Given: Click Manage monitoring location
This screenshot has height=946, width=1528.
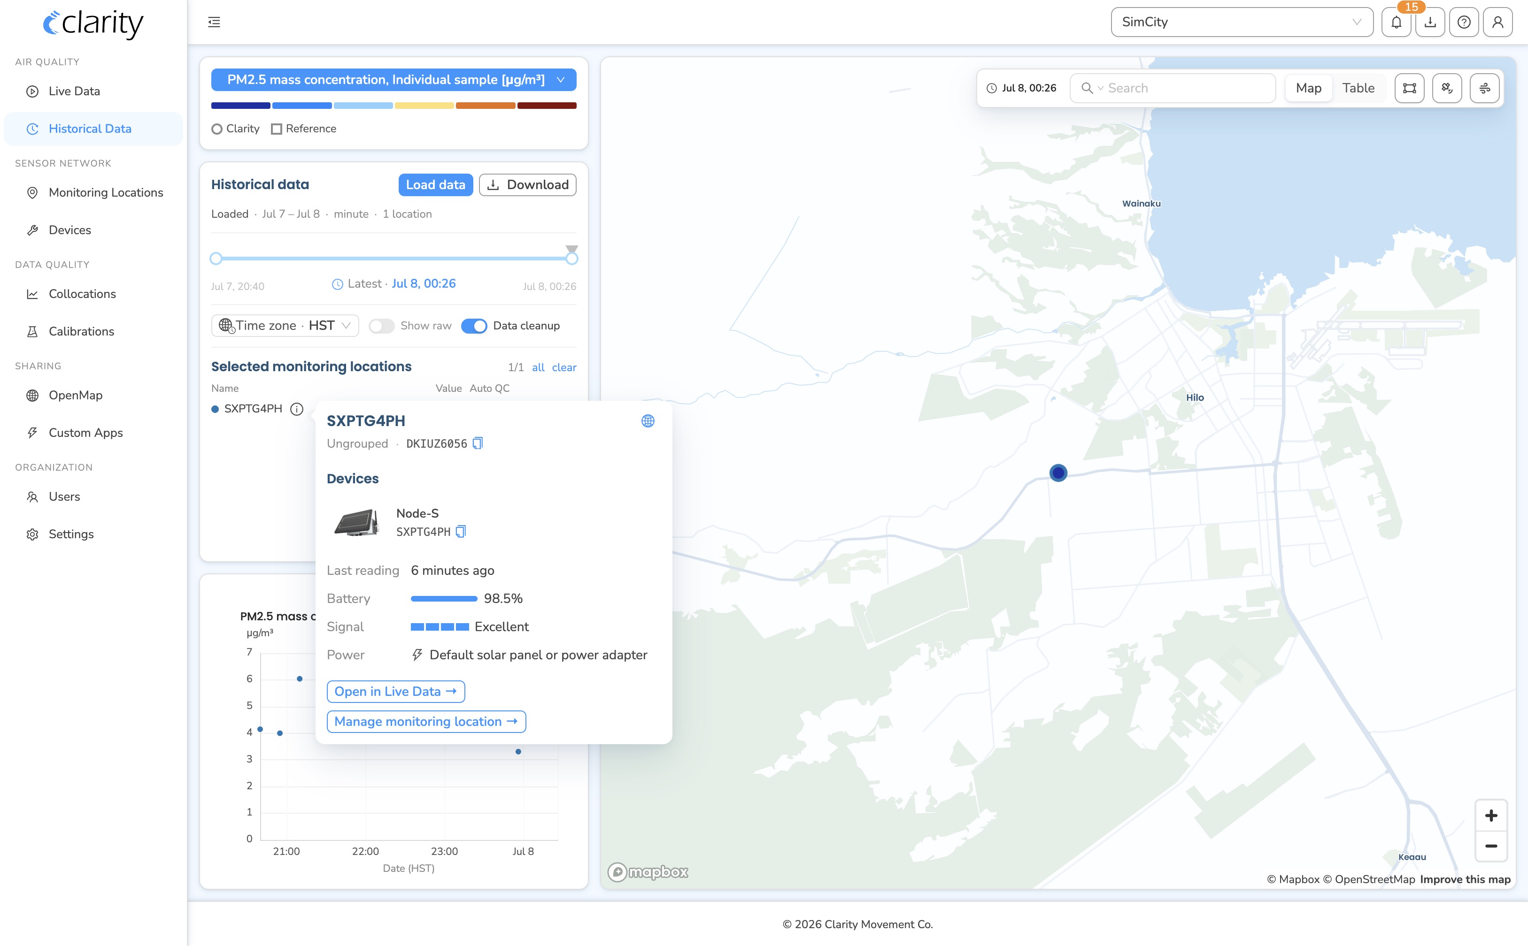Looking at the screenshot, I should (x=426, y=721).
